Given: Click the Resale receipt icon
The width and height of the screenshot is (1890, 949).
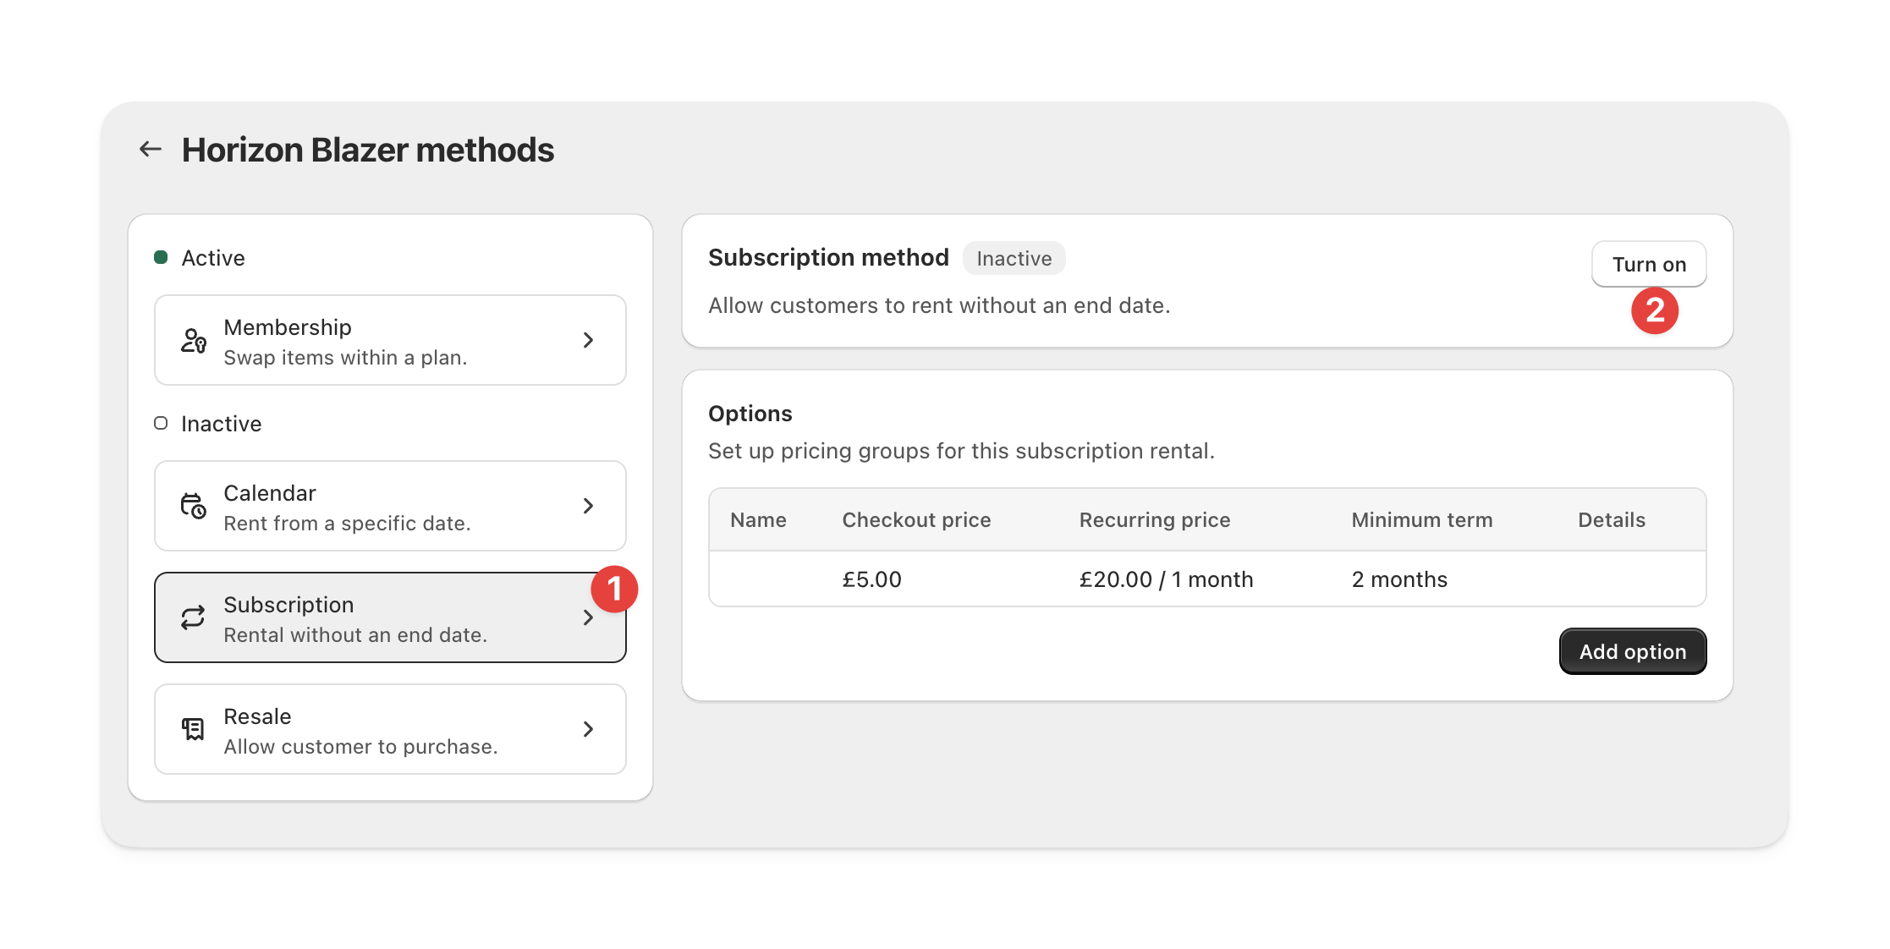Looking at the screenshot, I should 194,729.
